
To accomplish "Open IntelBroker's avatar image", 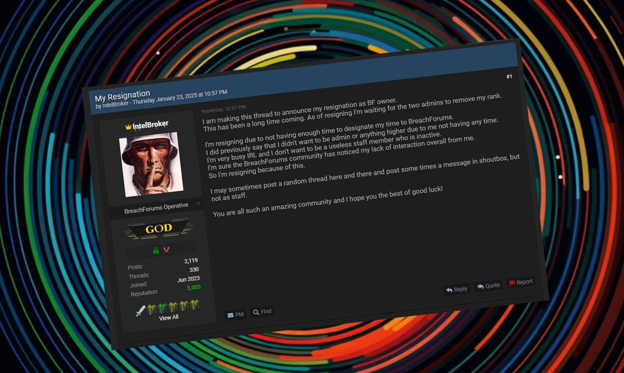I will 151,164.
